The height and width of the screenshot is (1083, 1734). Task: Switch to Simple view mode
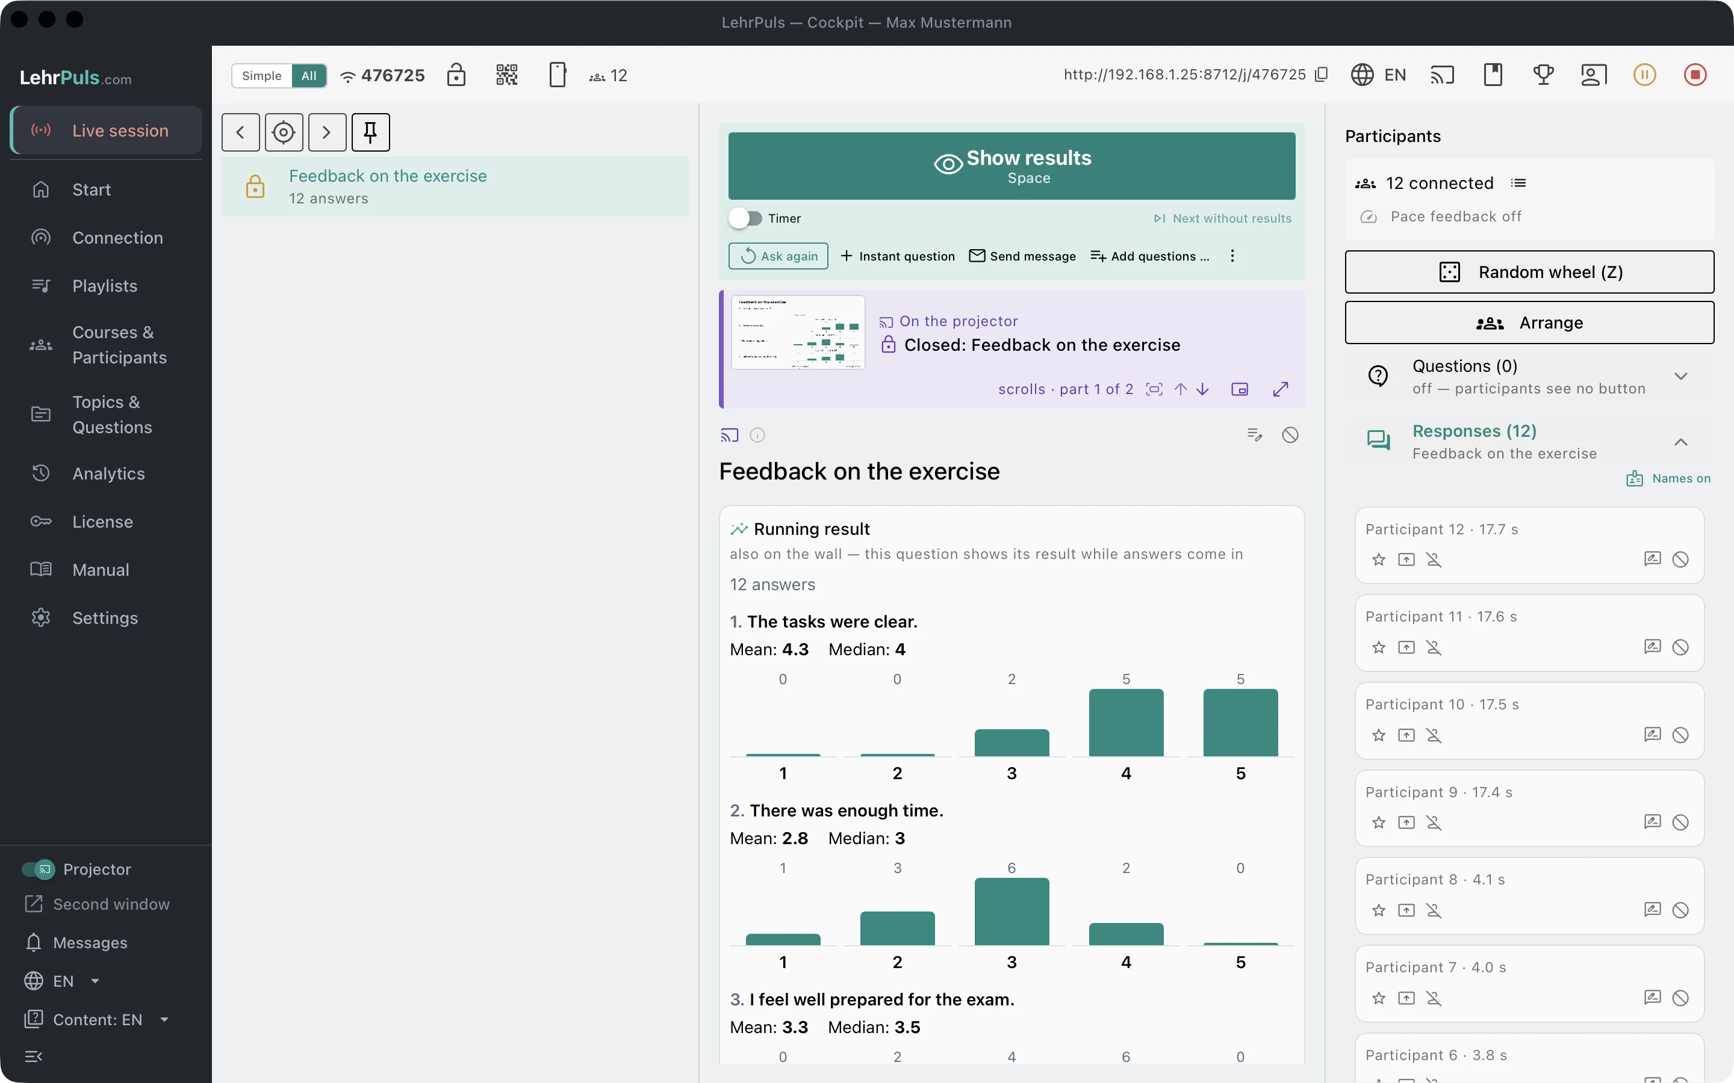click(x=261, y=76)
